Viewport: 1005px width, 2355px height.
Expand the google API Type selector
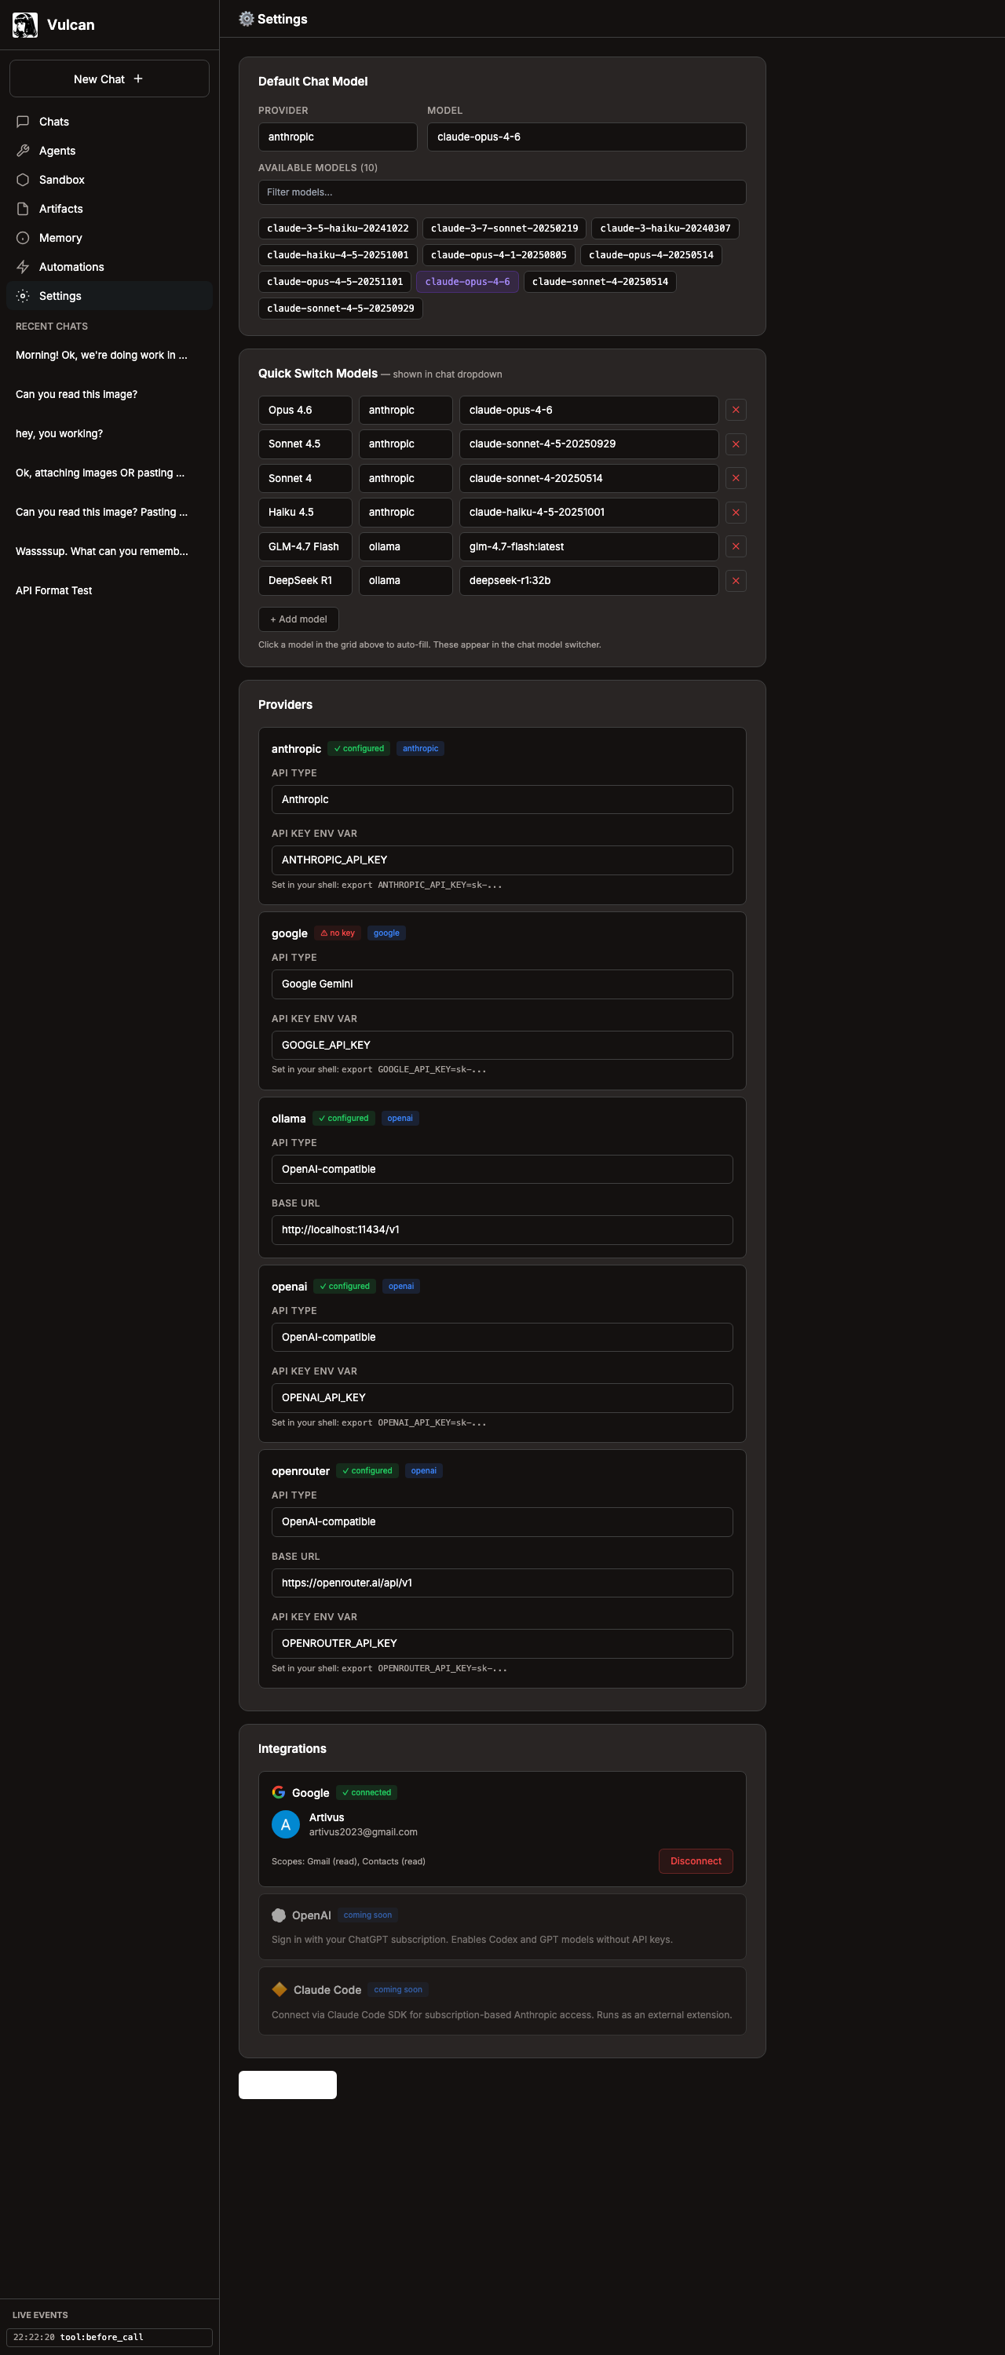[501, 984]
